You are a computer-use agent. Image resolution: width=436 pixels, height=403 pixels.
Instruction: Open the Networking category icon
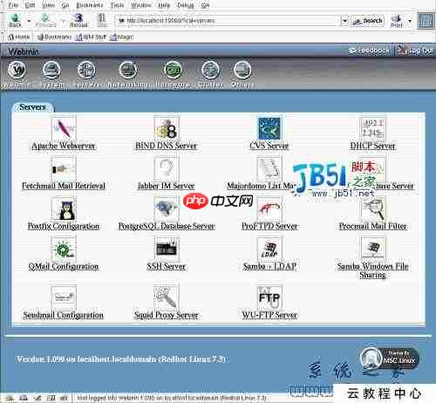pos(128,70)
